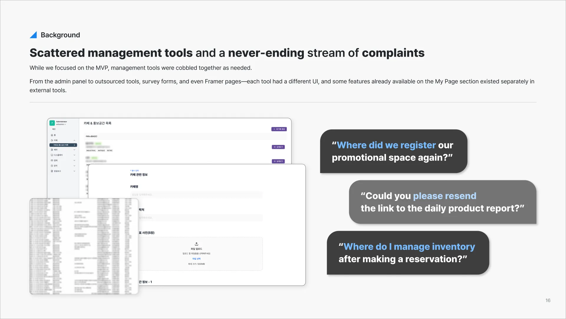
Task: Click the blurred spreadsheet thumbnail
Action: click(x=84, y=246)
